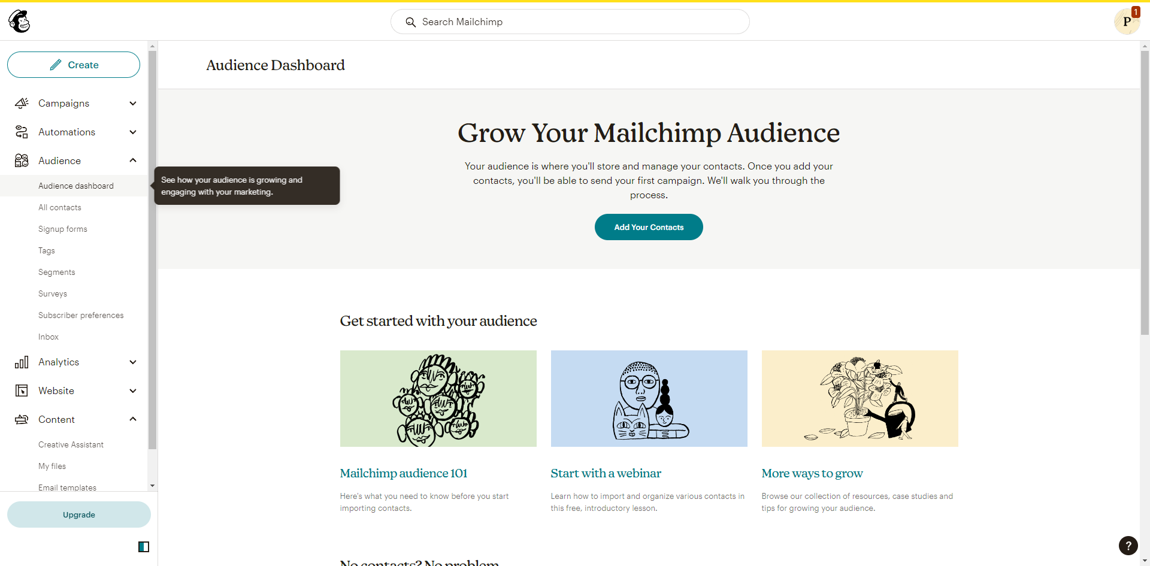
Task: Click the sidebar scroll down arrow
Action: click(x=152, y=486)
